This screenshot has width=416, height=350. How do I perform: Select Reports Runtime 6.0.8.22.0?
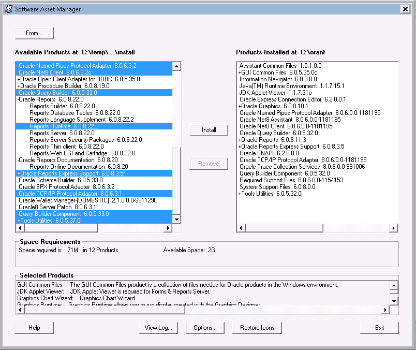[94, 126]
